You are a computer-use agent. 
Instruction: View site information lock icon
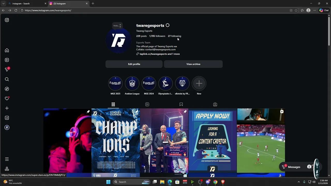tap(22, 10)
